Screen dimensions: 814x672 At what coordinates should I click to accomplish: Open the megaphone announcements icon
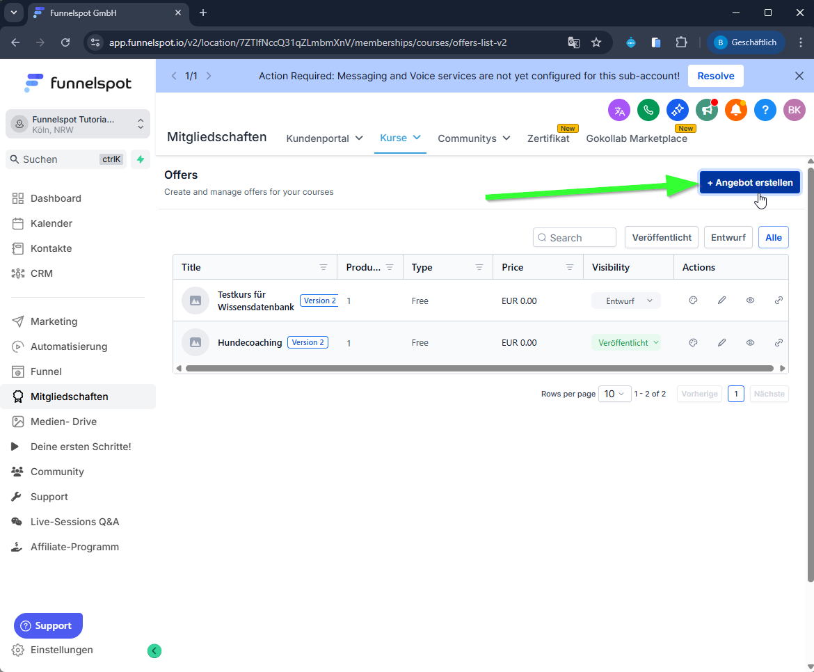coord(707,110)
